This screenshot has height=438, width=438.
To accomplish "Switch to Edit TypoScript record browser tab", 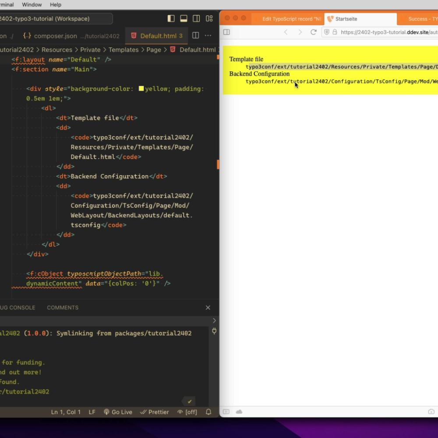I will [x=288, y=19].
